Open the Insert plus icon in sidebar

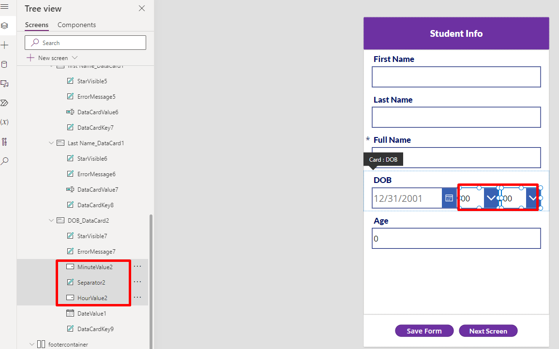click(x=5, y=45)
